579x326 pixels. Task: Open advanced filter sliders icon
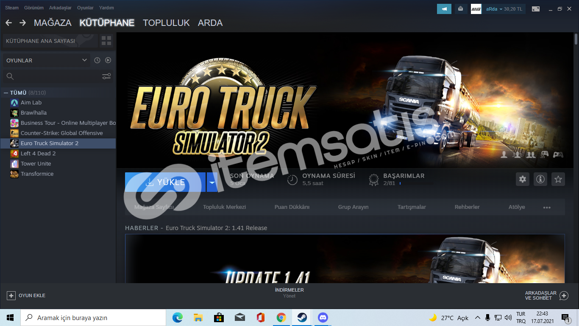(106, 76)
